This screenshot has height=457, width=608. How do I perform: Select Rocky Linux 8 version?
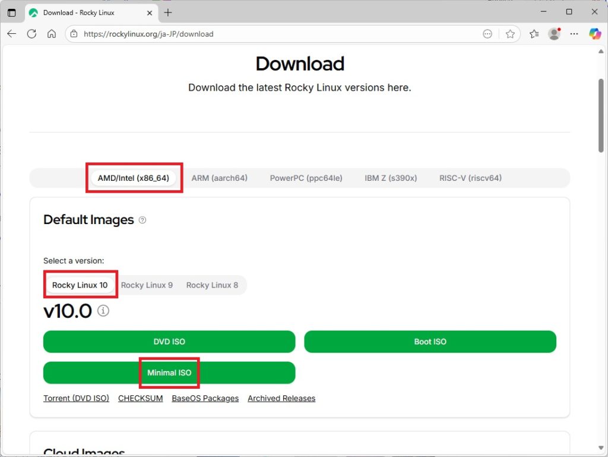[212, 285]
